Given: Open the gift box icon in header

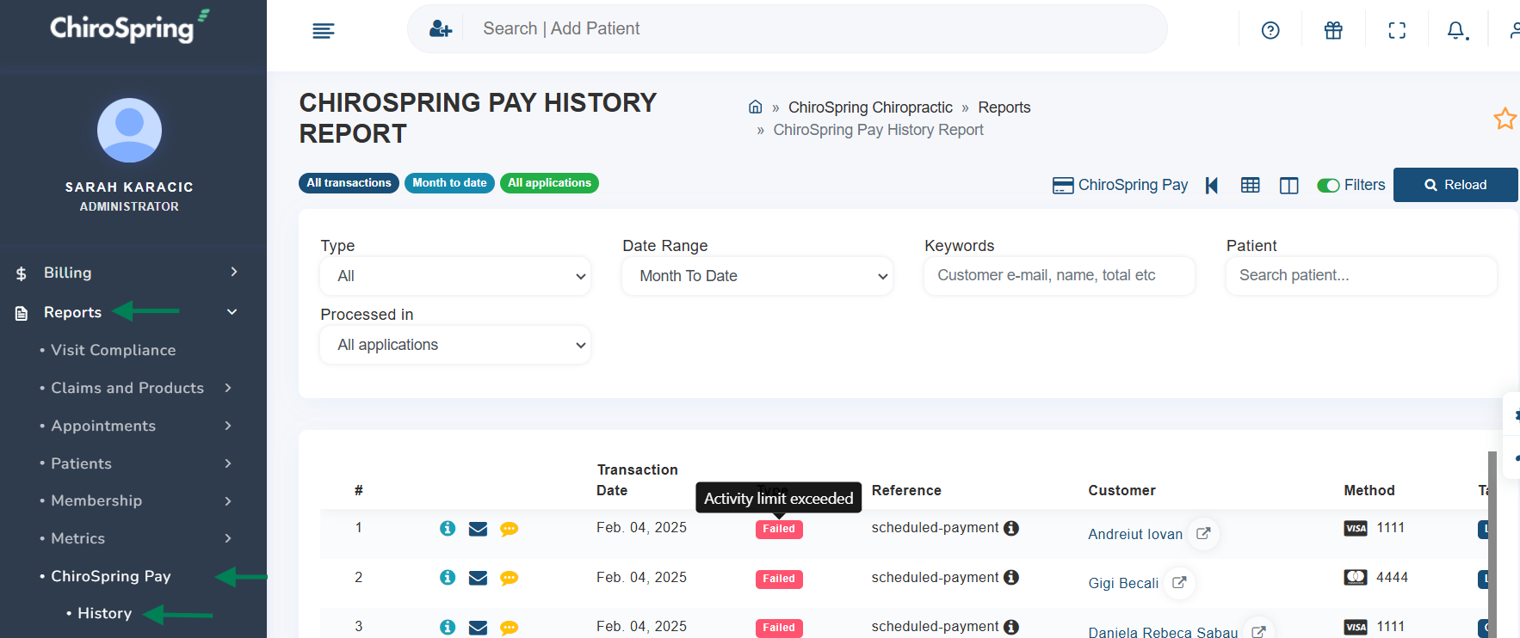Looking at the screenshot, I should click(x=1333, y=31).
